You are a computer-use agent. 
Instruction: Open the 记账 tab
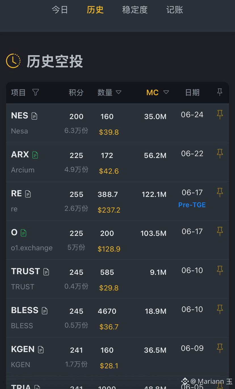[x=175, y=10]
